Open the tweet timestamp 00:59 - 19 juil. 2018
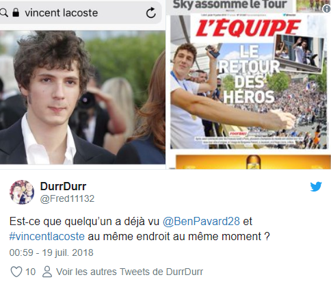Image resolution: width=331 pixels, height=286 pixels. point(51,252)
